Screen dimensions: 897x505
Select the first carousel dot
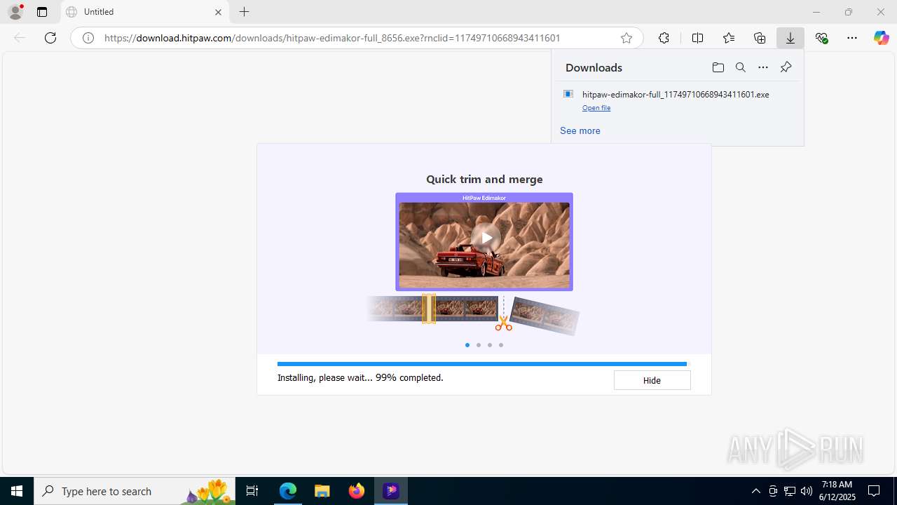[467, 345]
